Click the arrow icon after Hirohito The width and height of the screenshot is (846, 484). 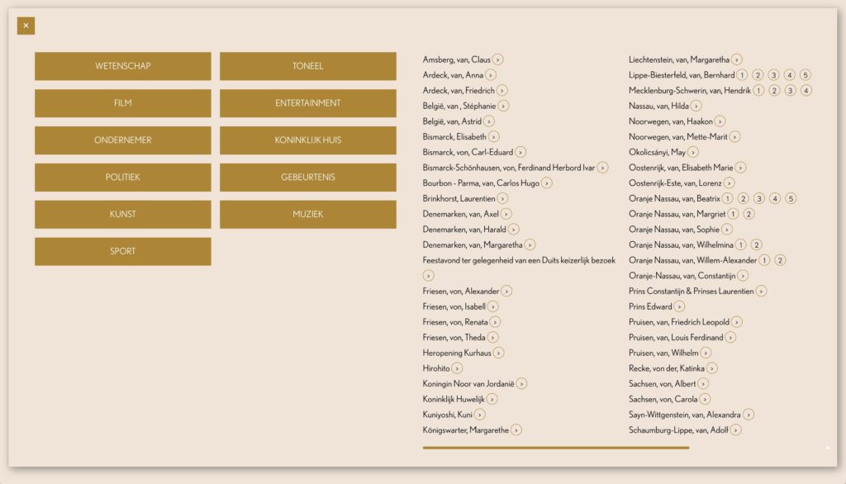(x=457, y=368)
